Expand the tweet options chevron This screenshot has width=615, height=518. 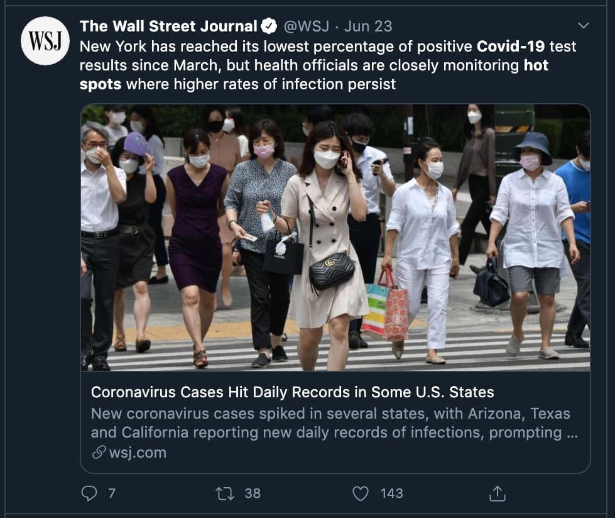pos(584,26)
